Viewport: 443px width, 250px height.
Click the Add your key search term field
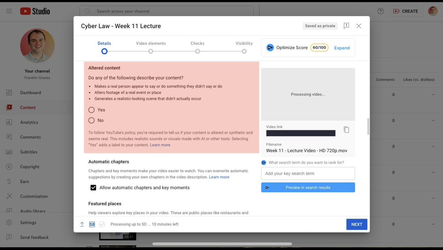coord(308,173)
